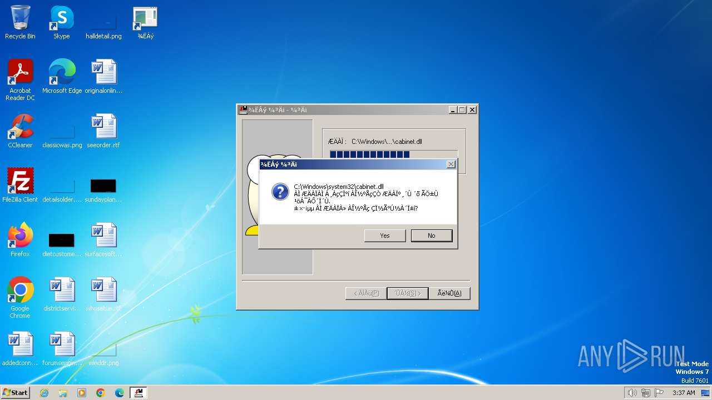Select seeorder.rtf desktop file
Viewport: 712px width, 400px height.
[x=103, y=131]
